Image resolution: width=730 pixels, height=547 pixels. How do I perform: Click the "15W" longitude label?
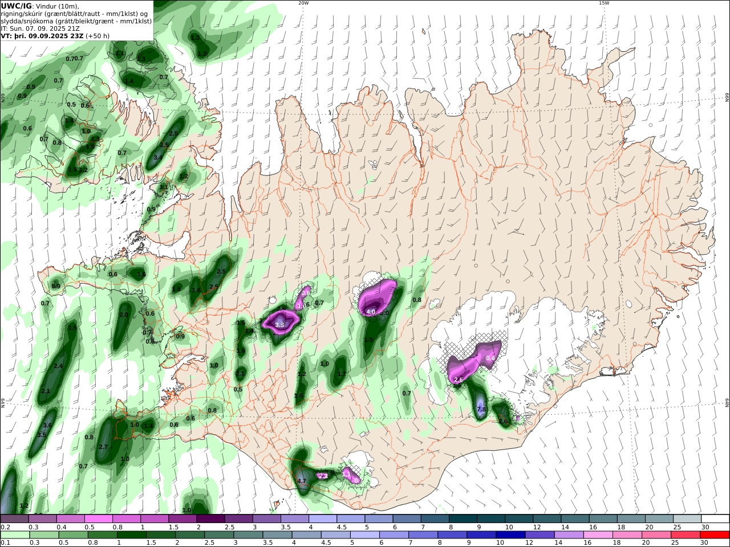coord(604,3)
